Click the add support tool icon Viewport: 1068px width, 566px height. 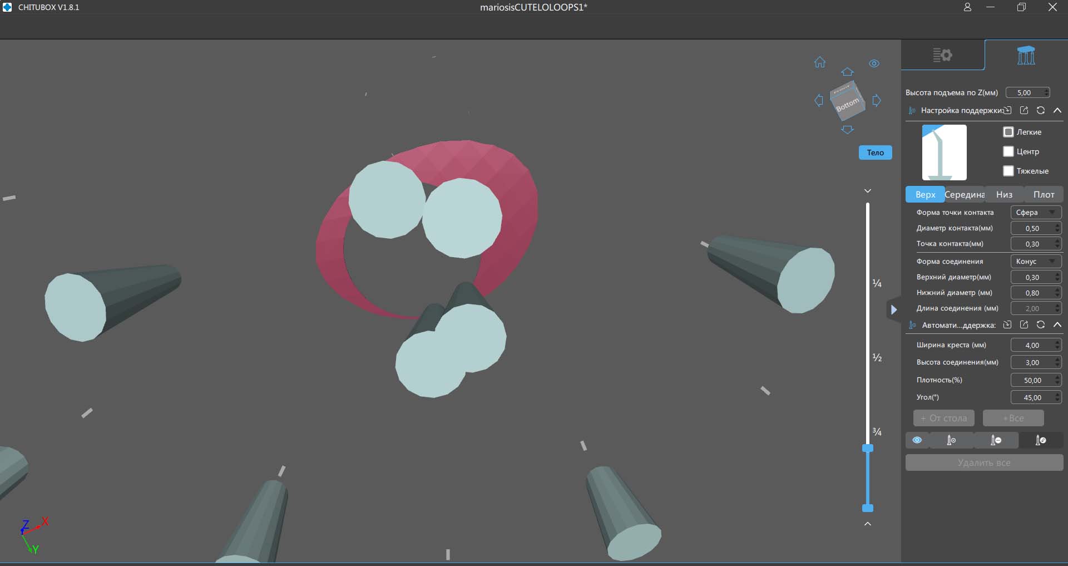[x=951, y=440]
